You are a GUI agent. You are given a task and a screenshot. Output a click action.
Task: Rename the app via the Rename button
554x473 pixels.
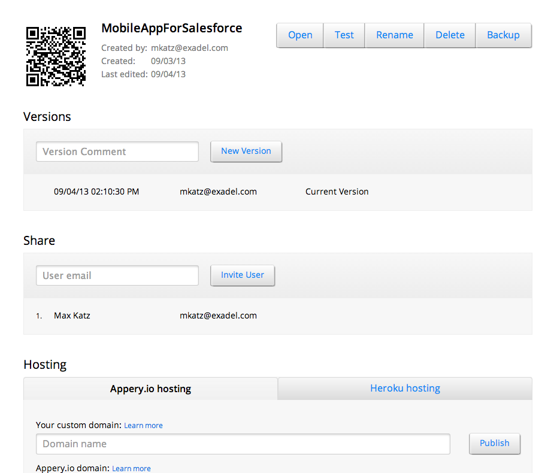pyautogui.click(x=394, y=35)
